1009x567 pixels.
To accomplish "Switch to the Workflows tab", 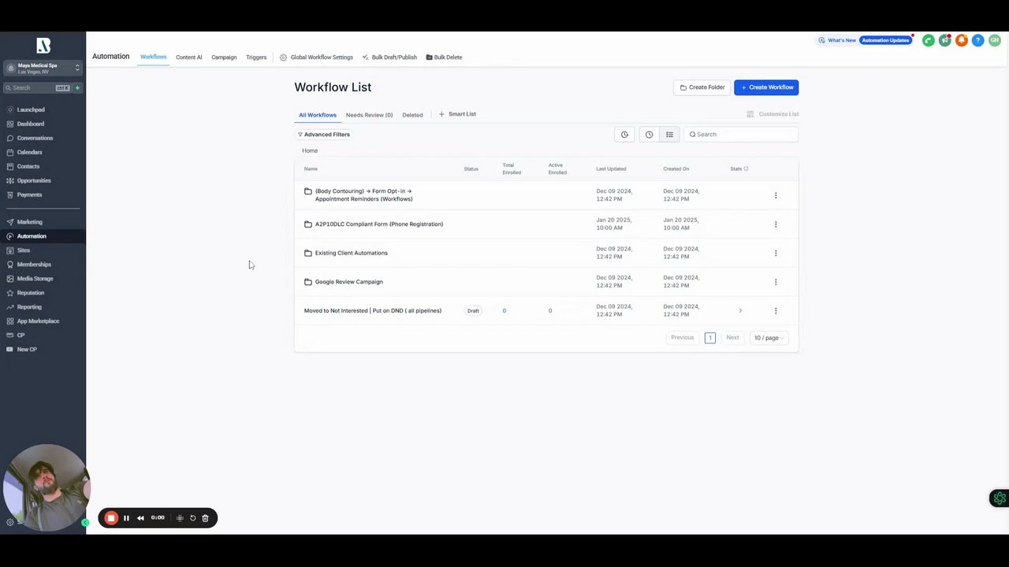I will 154,57.
